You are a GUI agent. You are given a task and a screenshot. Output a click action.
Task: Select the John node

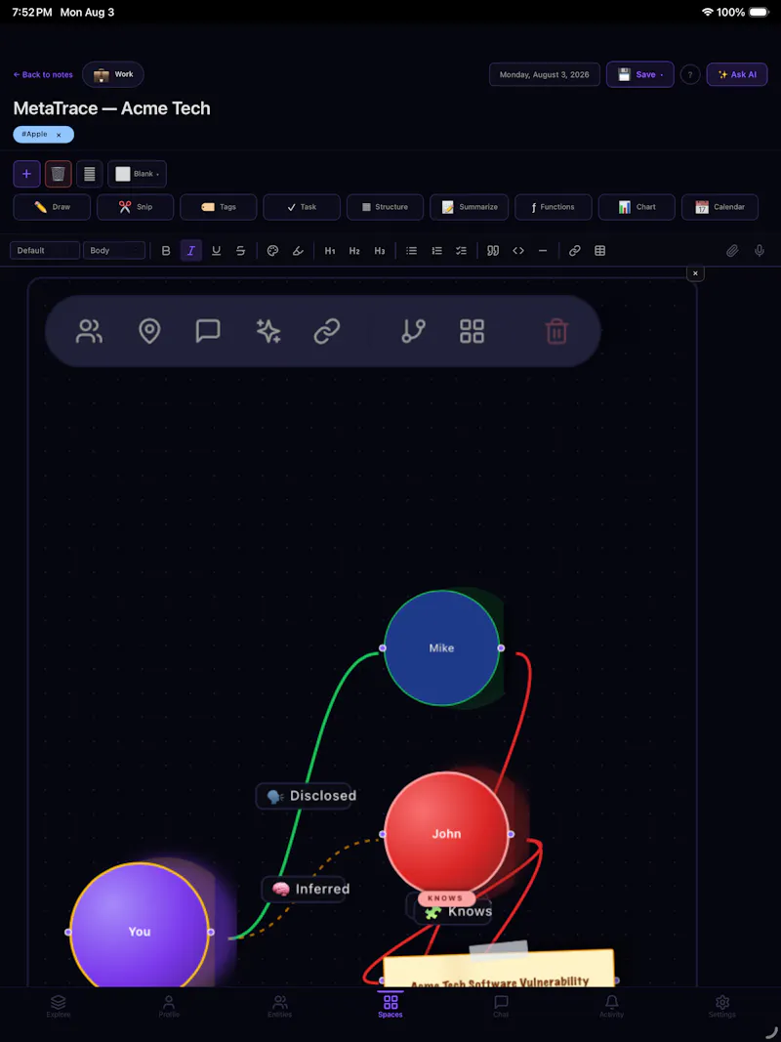click(x=446, y=833)
